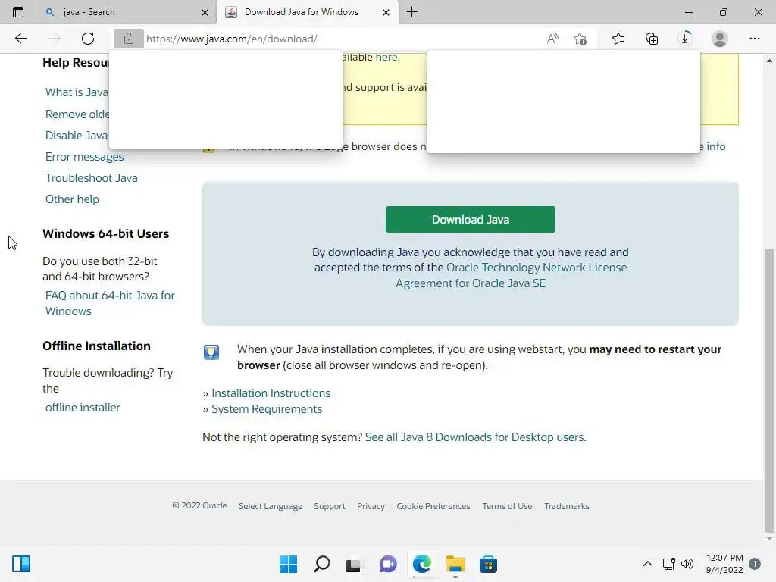Open the Favorites list
The width and height of the screenshot is (776, 582).
[618, 39]
